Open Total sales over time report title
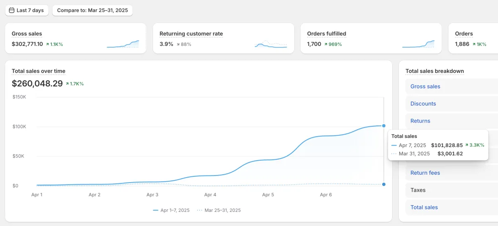Image resolution: width=498 pixels, height=226 pixels. click(39, 71)
